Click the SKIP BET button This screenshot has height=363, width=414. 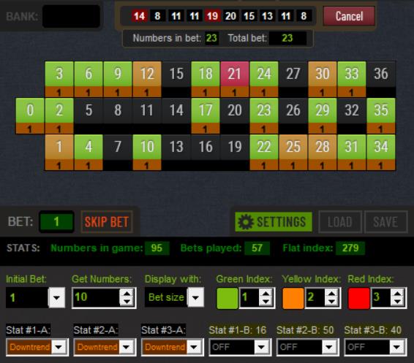[107, 222]
